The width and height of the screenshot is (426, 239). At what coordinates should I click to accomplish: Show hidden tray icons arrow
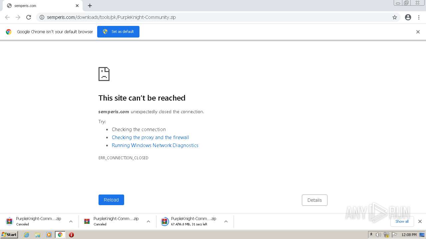[x=371, y=235]
